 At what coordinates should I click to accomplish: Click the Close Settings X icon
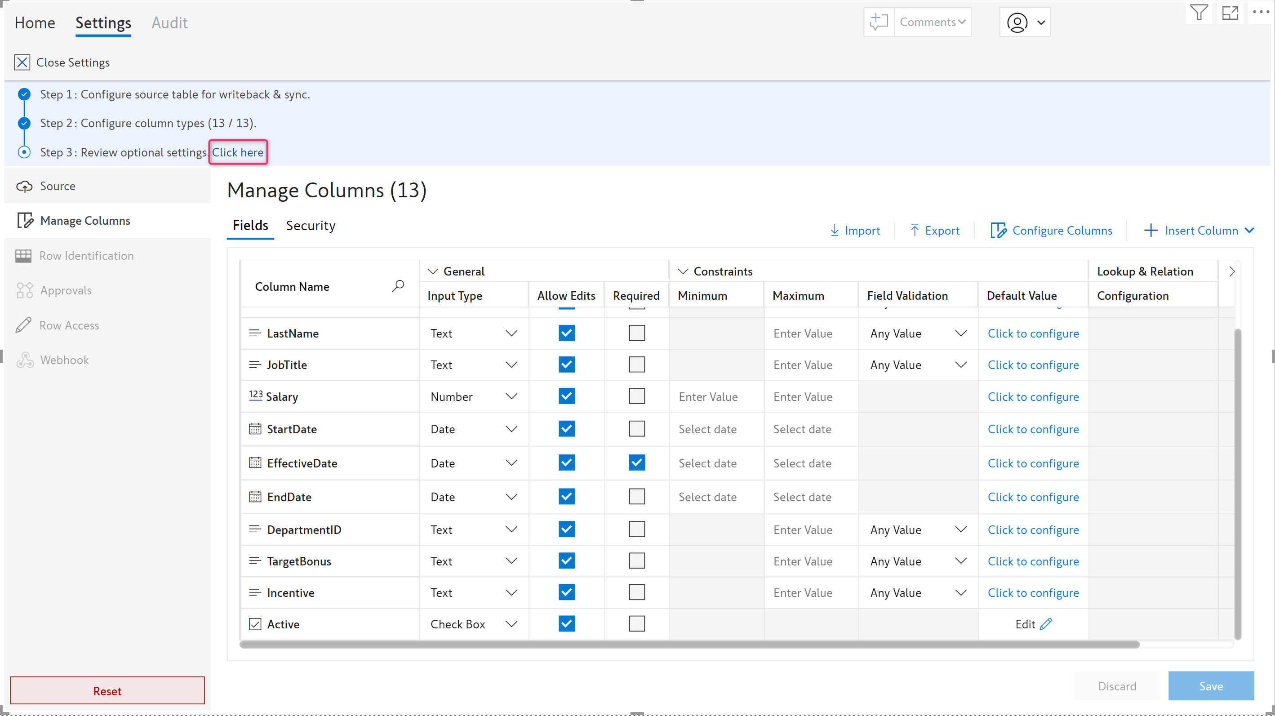[x=22, y=62]
